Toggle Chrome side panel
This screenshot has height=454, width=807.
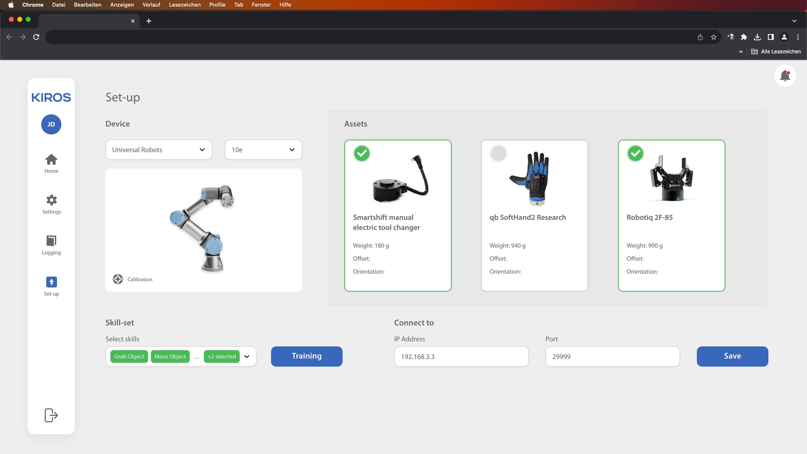point(771,37)
